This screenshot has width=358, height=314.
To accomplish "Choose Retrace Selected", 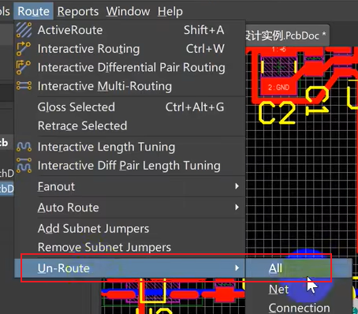I will point(130,125).
